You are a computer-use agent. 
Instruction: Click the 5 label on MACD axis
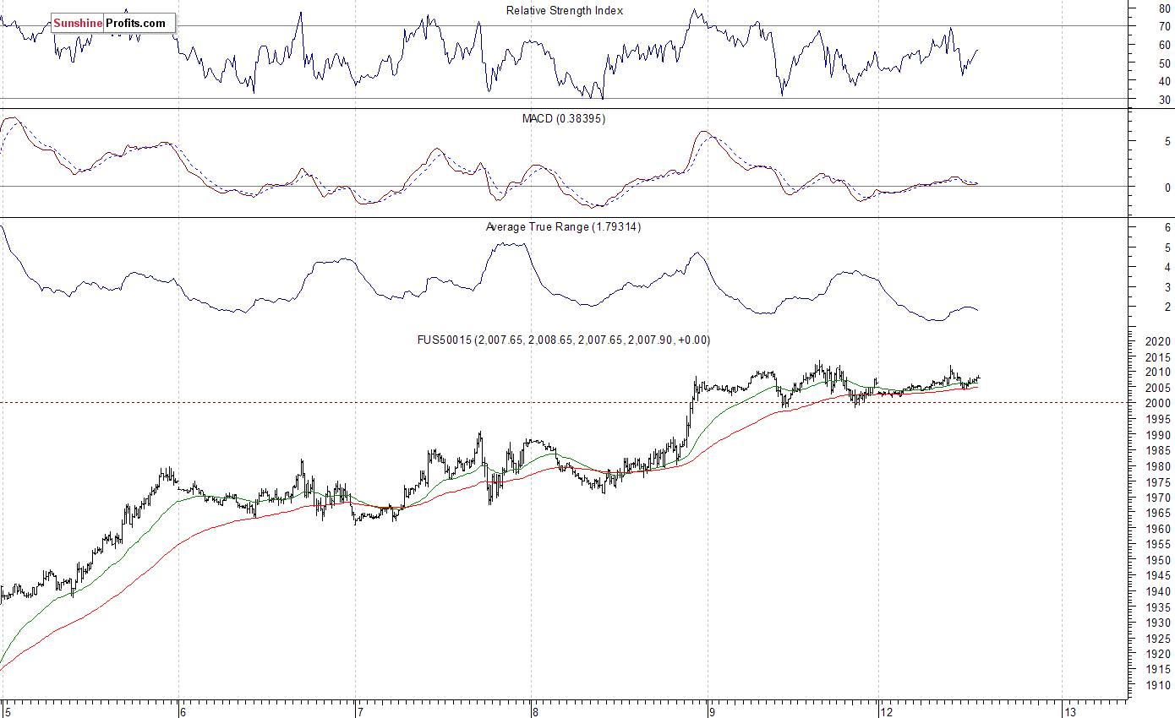(1167, 142)
